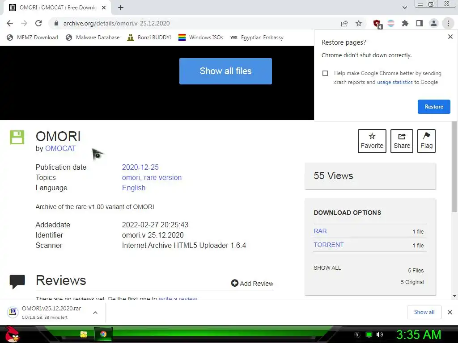Click the padlock site info icon
Image resolution: width=458 pixels, height=343 pixels.
[56, 23]
